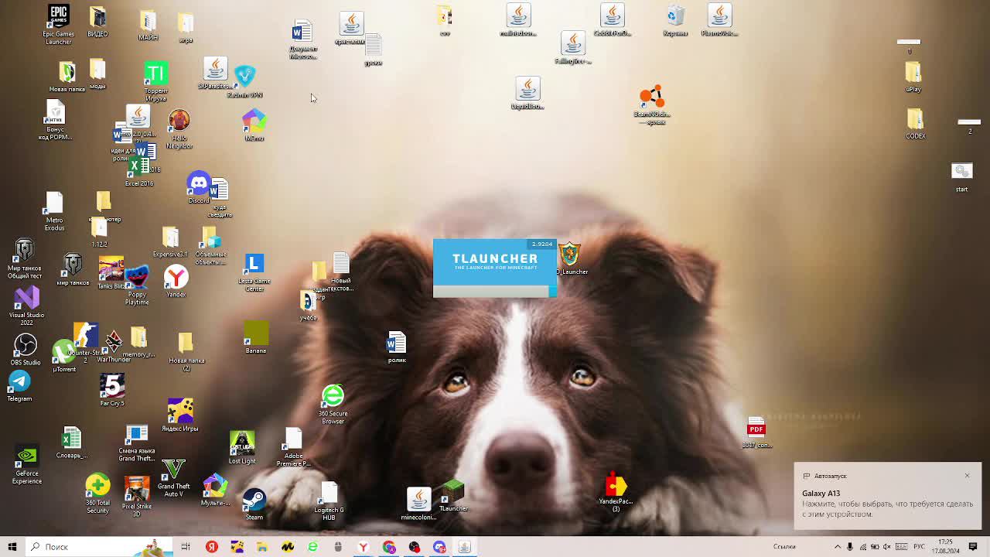This screenshot has width=990, height=557.
Task: Switch the РУС input language indicator
Action: coord(919,547)
